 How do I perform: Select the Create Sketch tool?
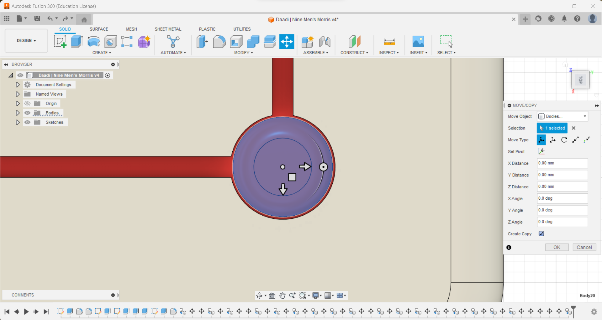coord(60,42)
